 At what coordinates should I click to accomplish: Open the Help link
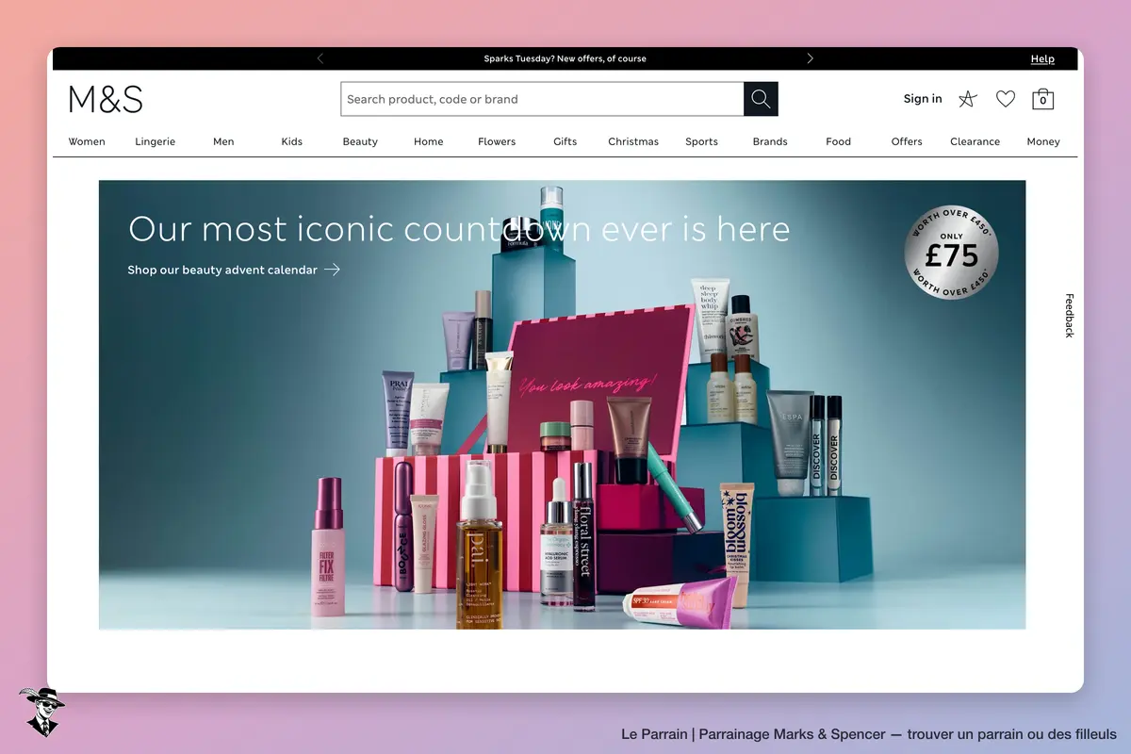coord(1042,58)
